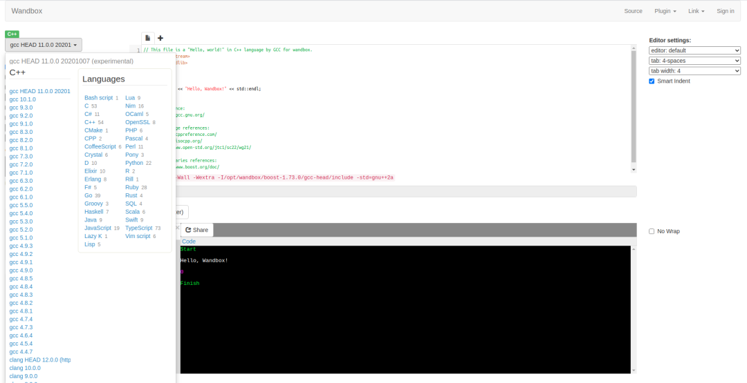747x383 pixels.
Task: Pick clang 10.0.0 from compiler list
Action: pyautogui.click(x=25, y=368)
